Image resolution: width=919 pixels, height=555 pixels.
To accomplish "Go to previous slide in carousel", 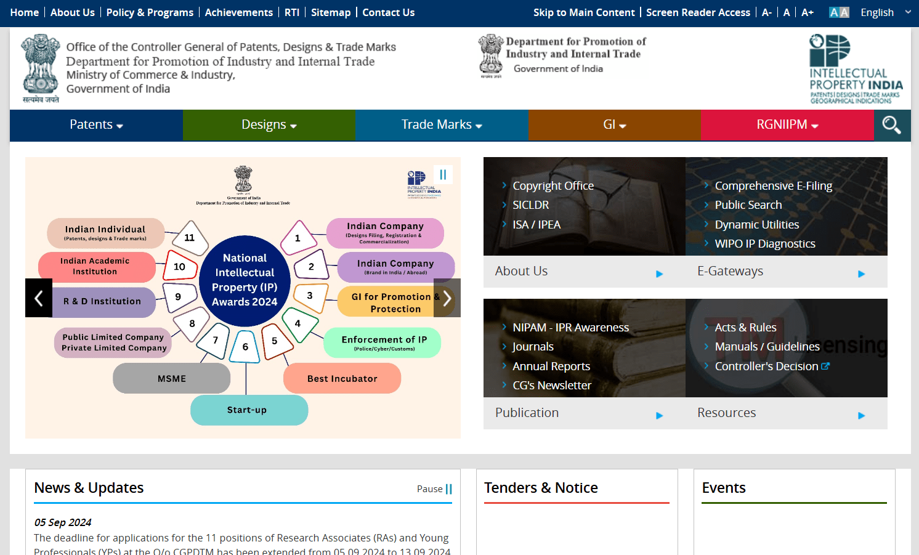I will [x=39, y=298].
